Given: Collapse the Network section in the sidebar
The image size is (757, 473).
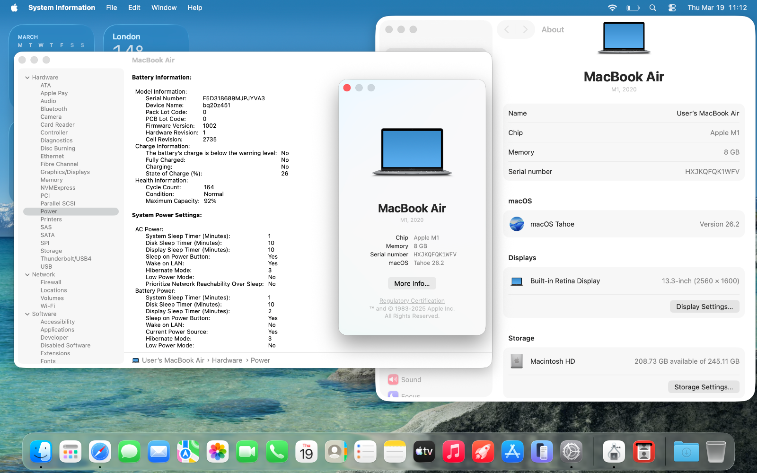Looking at the screenshot, I should pos(27,275).
